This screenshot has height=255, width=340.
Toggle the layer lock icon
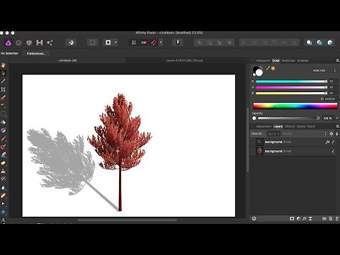click(337, 134)
